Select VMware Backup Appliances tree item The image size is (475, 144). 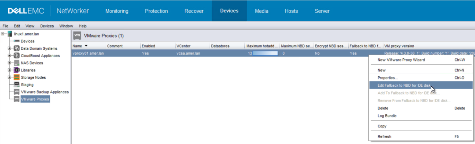45,92
